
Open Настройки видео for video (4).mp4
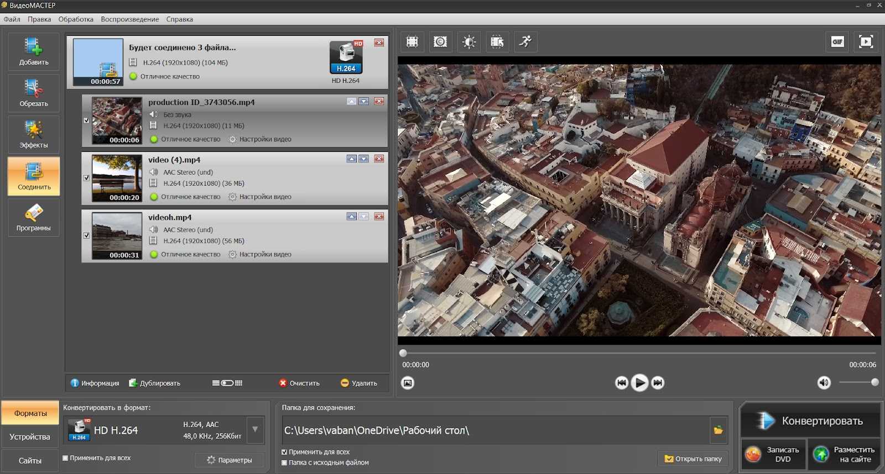pos(260,197)
